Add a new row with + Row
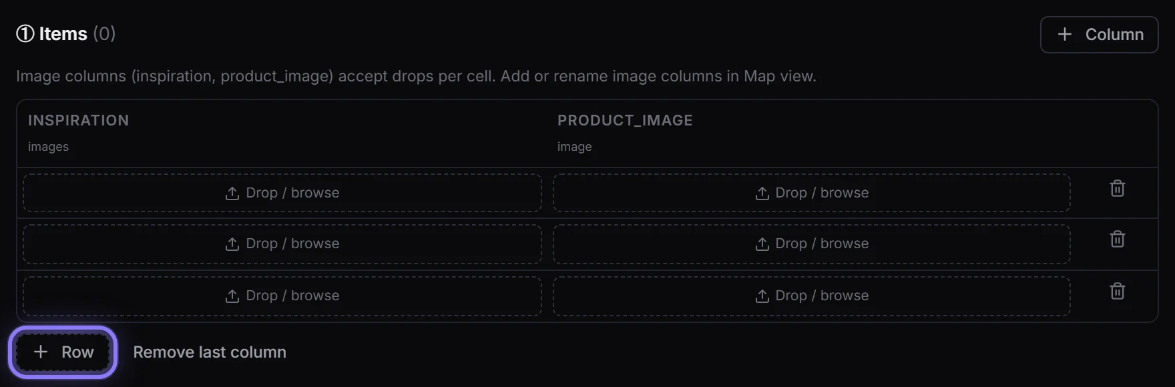Viewport: 1175px width, 387px height. point(63,352)
